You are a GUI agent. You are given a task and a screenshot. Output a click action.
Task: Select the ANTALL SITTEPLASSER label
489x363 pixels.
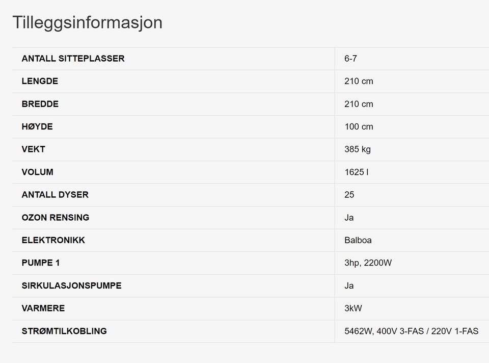click(73, 58)
